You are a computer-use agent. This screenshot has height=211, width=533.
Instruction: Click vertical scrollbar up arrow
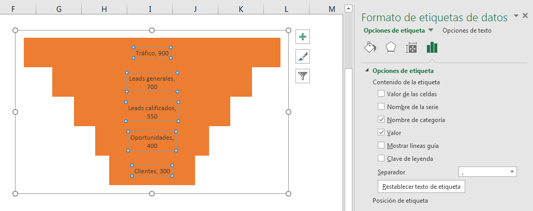[348, 8]
